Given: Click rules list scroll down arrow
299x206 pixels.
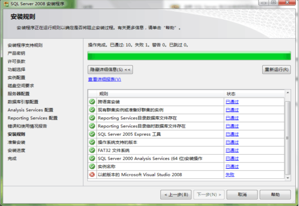Looking at the screenshot, I should [x=288, y=178].
